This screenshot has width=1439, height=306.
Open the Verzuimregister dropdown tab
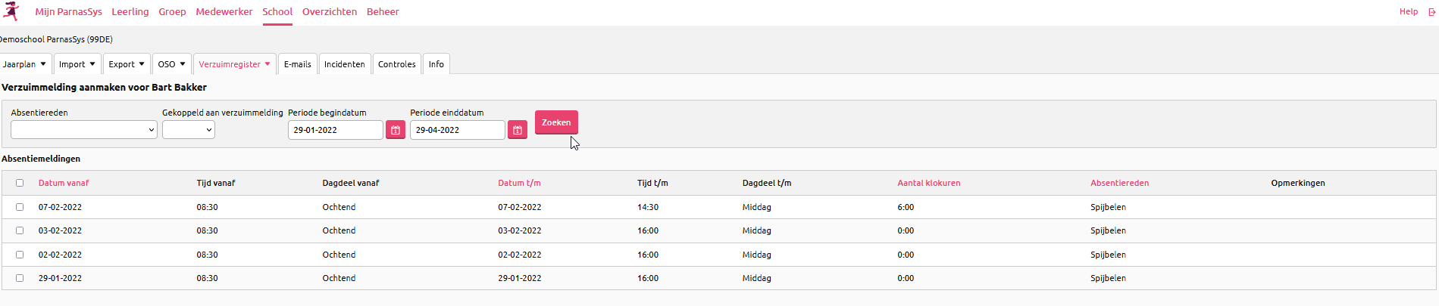click(234, 64)
